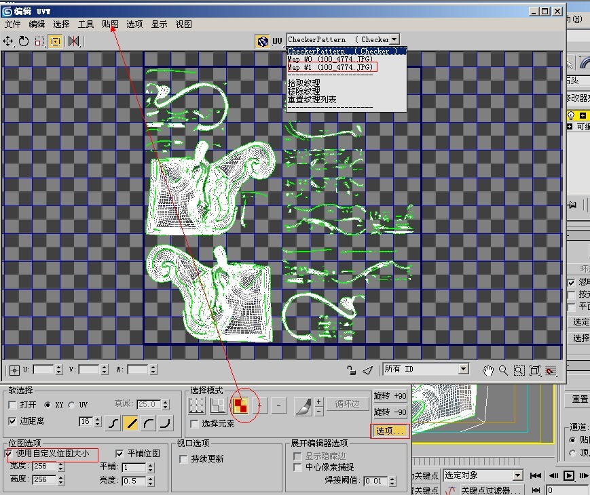Click the 选项... button
Screen dimensions: 590x495
pos(390,431)
